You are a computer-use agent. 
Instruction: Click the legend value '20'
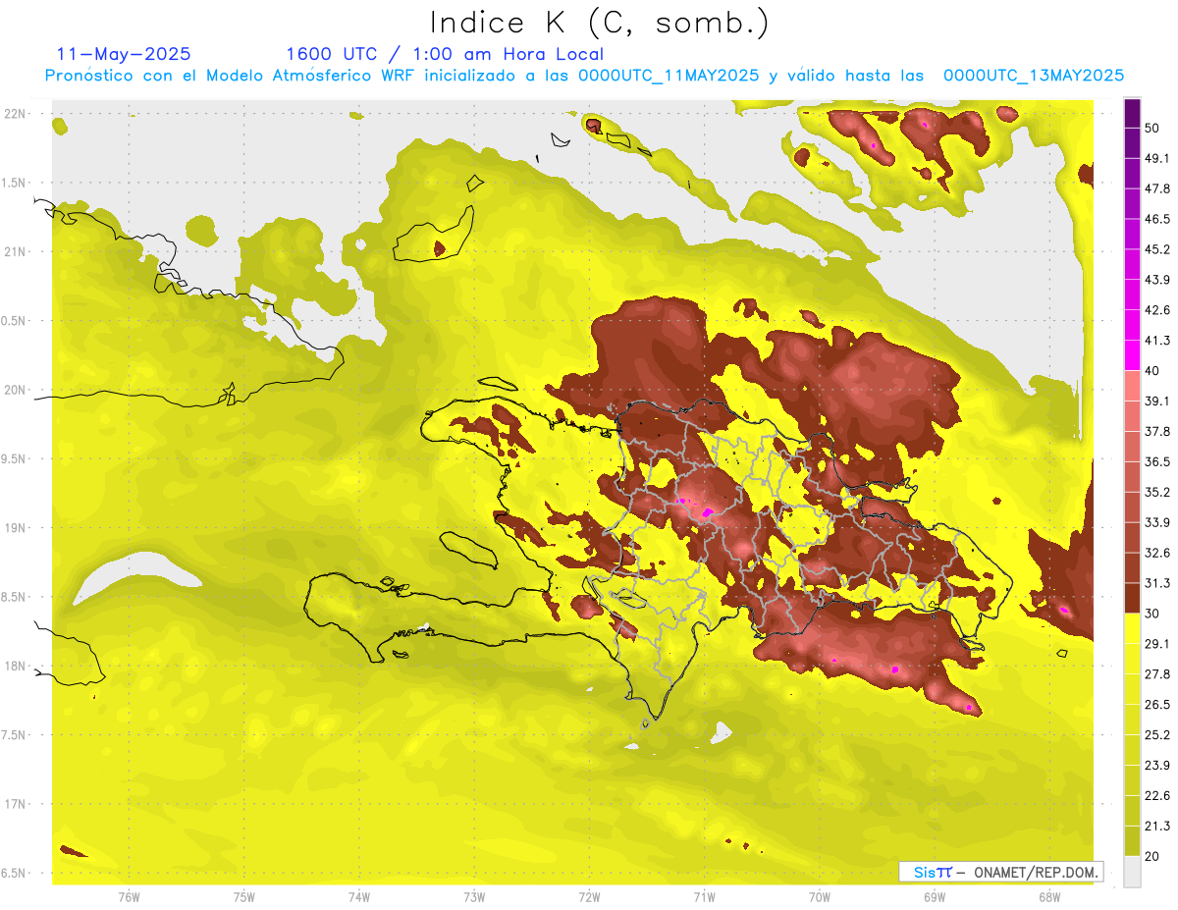1152,856
